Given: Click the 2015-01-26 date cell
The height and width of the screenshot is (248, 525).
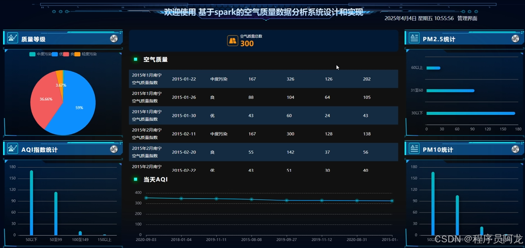Looking at the screenshot, I should click(184, 97).
